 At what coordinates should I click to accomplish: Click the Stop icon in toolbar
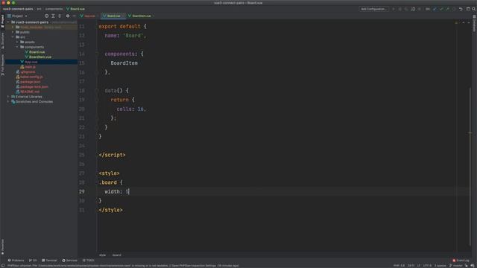(x=419, y=9)
